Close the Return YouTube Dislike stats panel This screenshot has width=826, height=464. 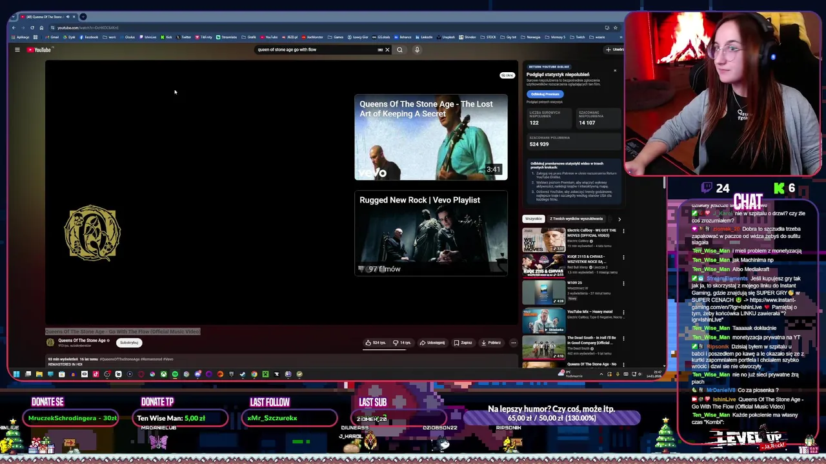615,70
